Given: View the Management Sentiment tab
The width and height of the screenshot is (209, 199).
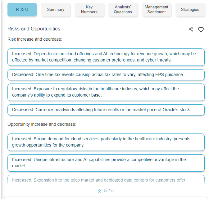Looking at the screenshot, I should 157,10.
